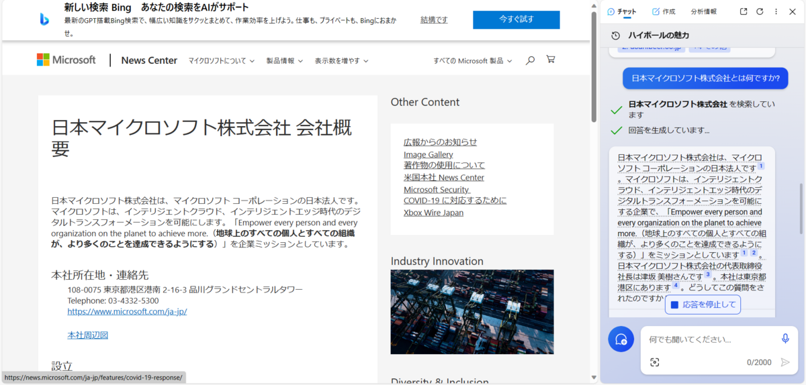
Task: Click the 今すぐ試す button
Action: pyautogui.click(x=516, y=19)
